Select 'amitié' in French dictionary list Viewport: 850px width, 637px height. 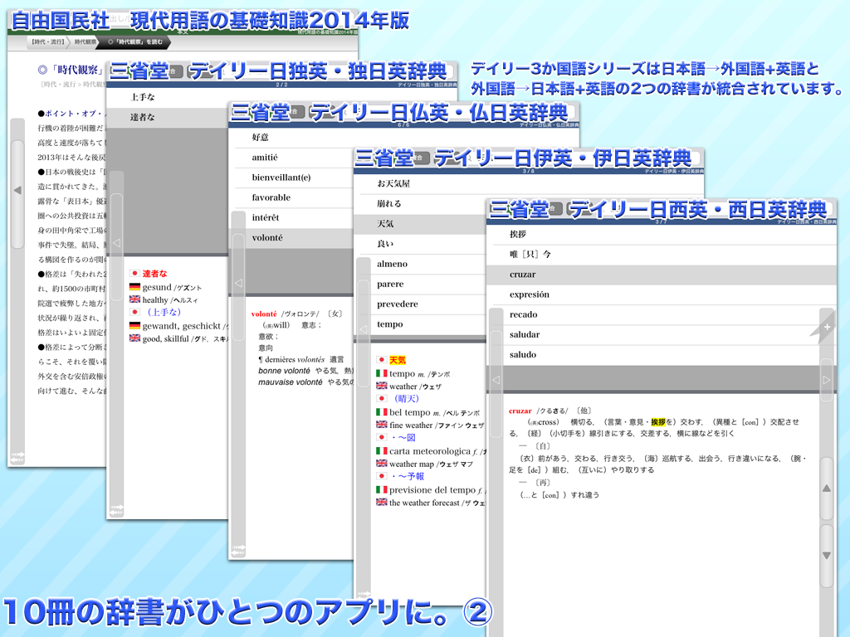tap(291, 158)
